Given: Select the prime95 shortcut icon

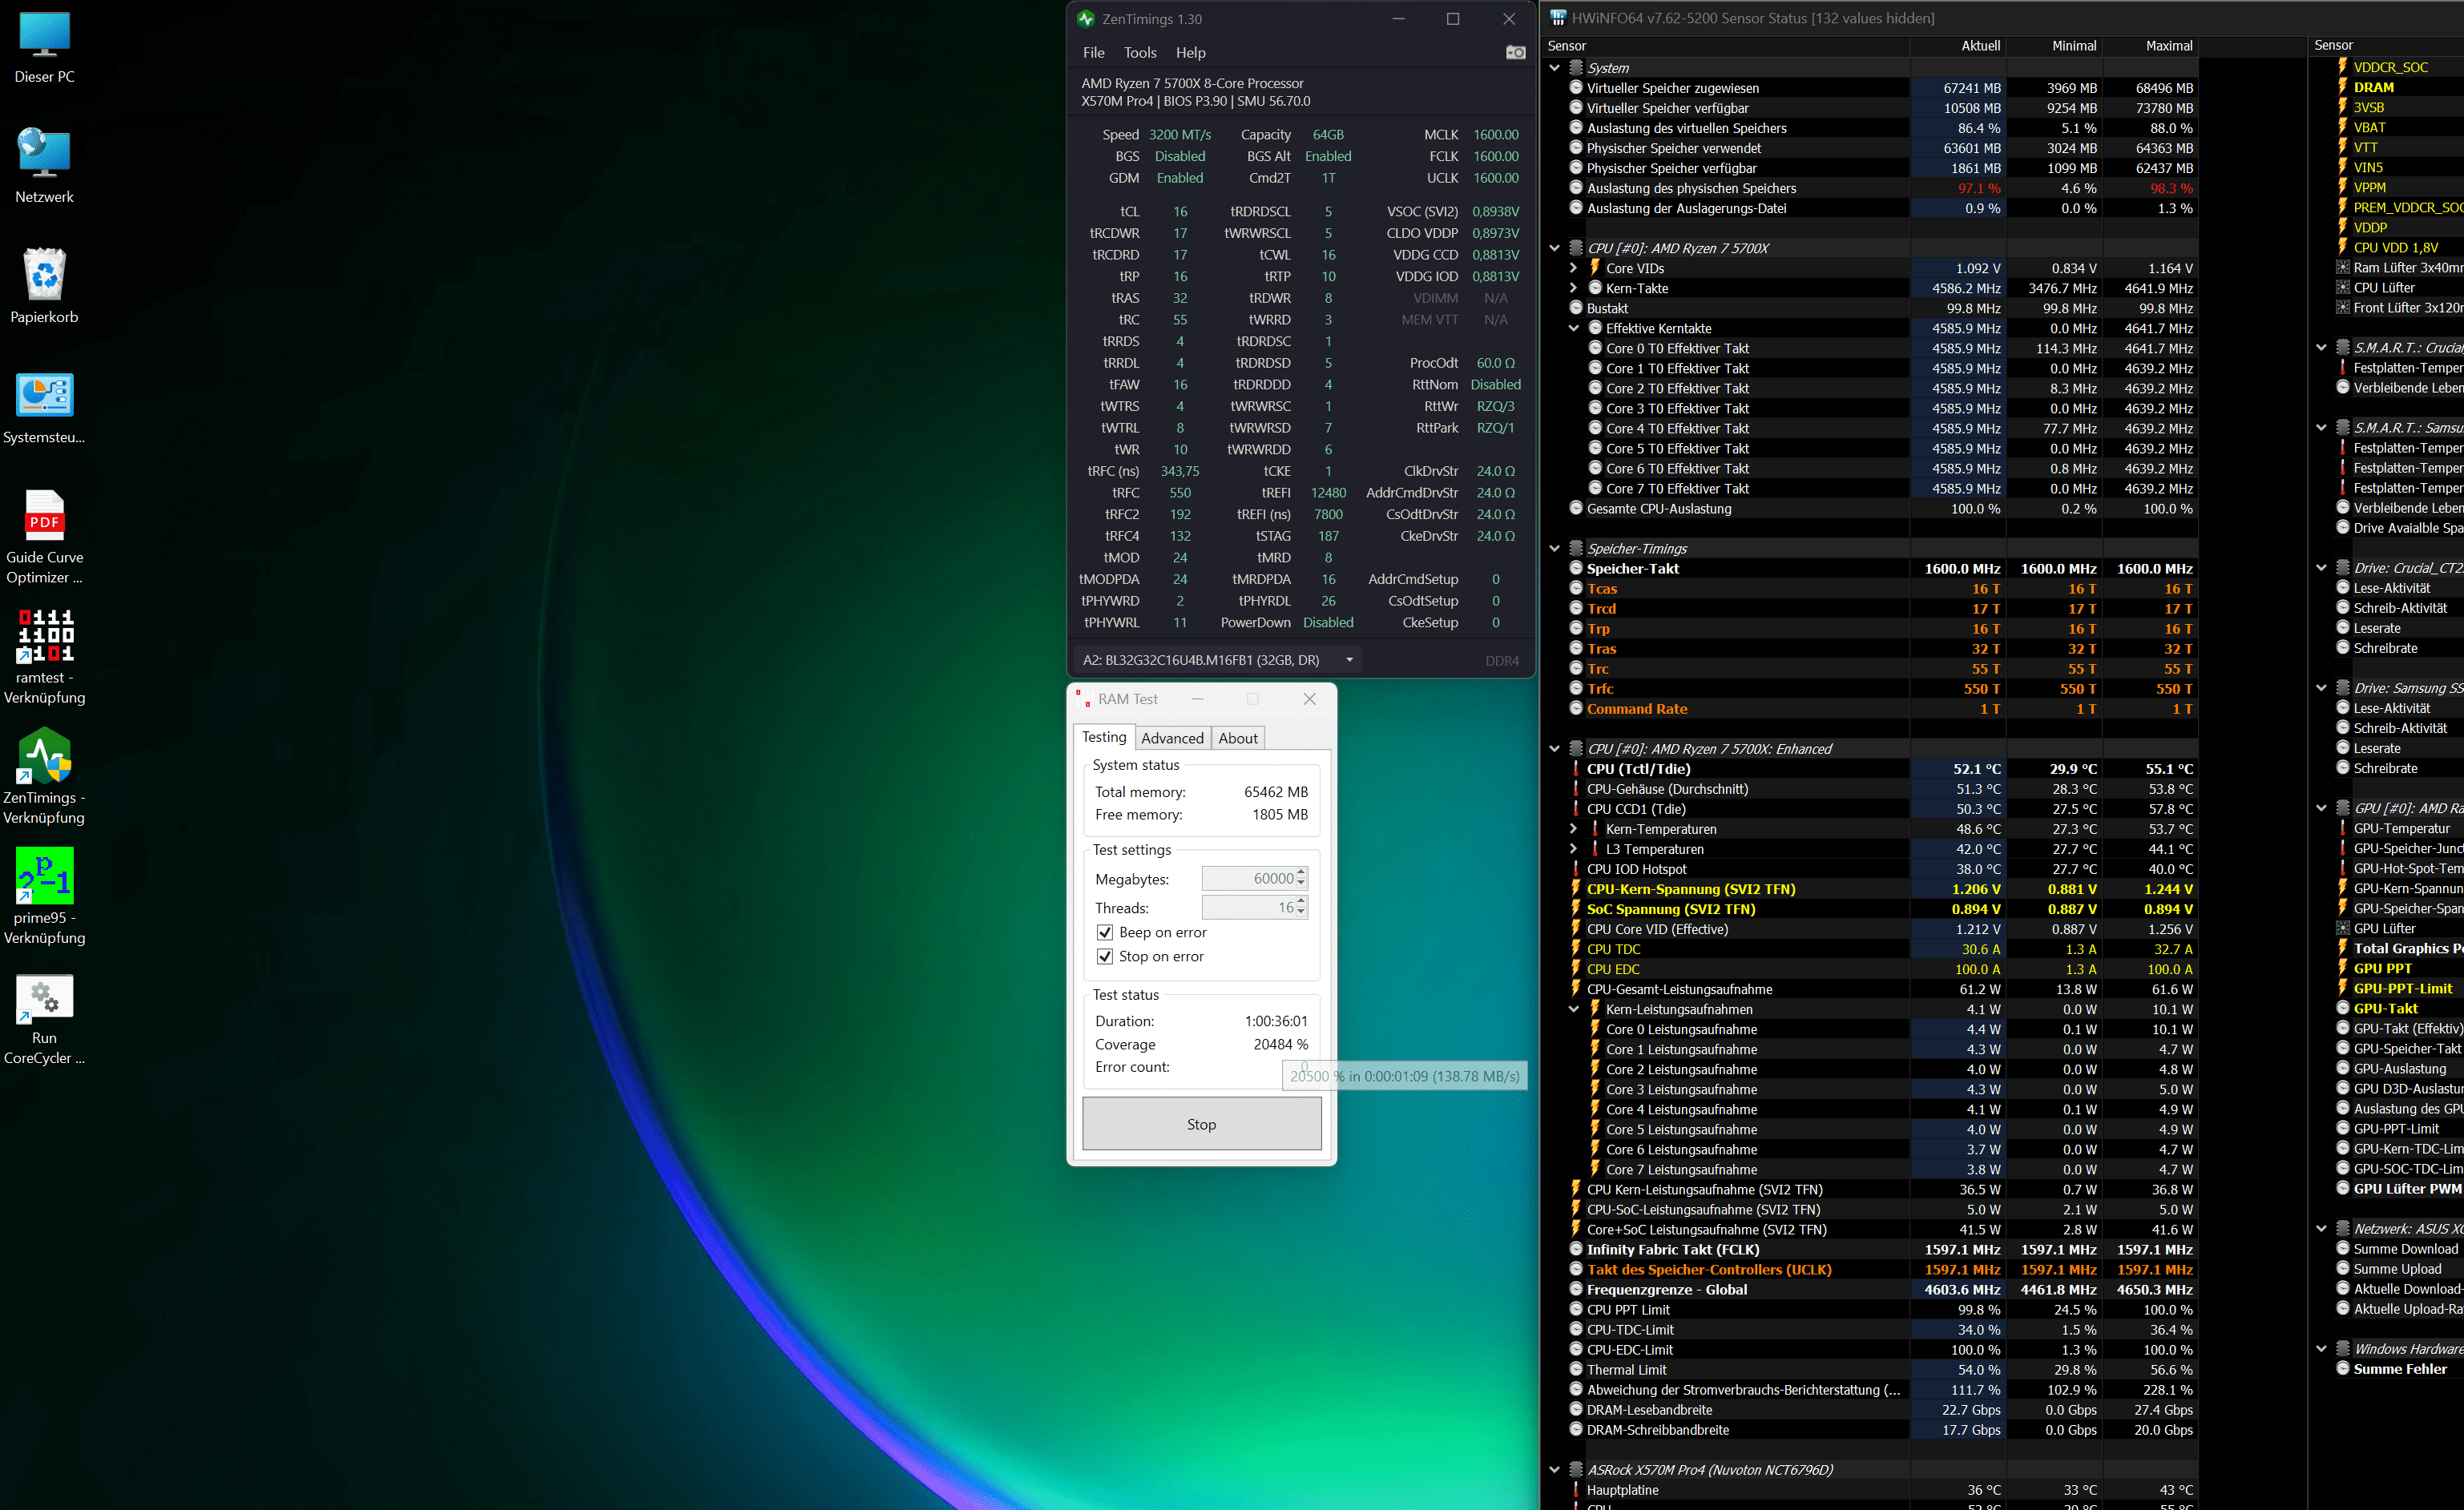Looking at the screenshot, I should coord(44,897).
